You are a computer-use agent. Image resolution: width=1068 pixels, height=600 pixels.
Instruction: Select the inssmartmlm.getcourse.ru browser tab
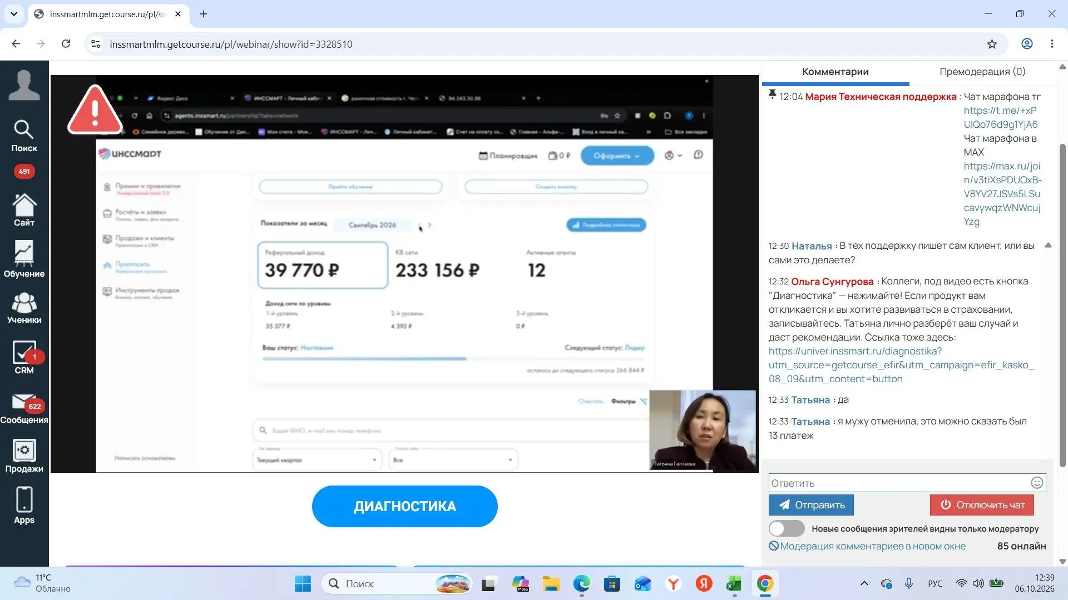pos(107,14)
